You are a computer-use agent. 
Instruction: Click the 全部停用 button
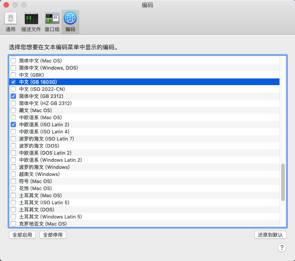tap(53, 235)
